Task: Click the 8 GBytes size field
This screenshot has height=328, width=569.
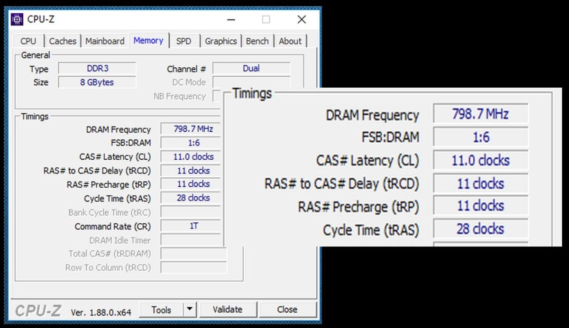Action: 97,82
